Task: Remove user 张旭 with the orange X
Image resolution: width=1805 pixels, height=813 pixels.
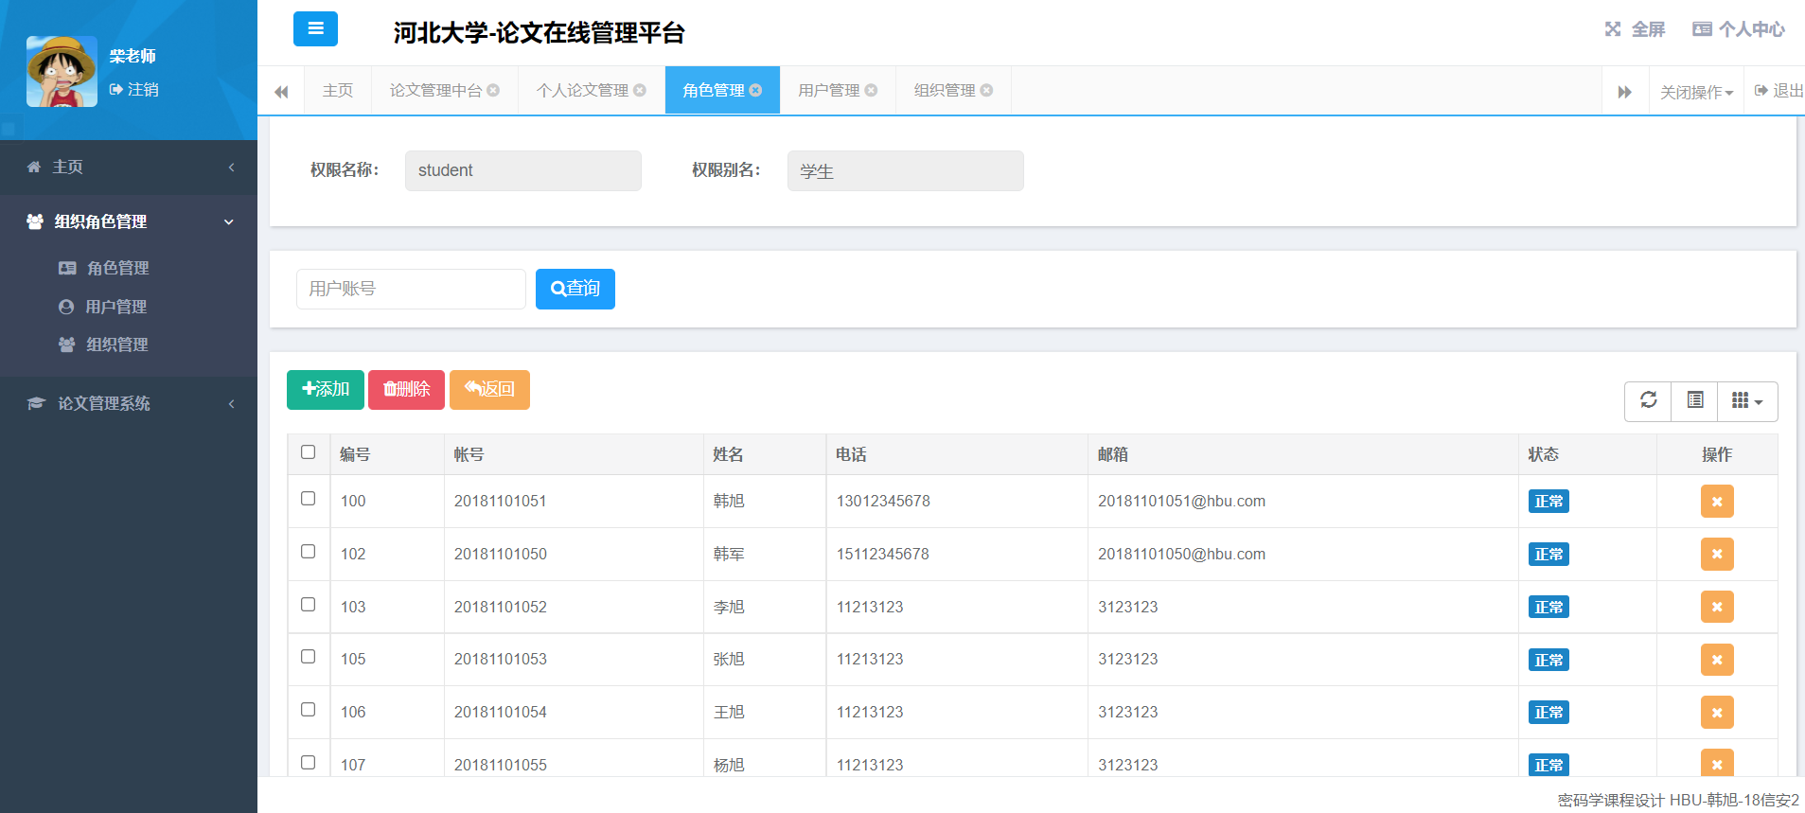Action: [1717, 660]
